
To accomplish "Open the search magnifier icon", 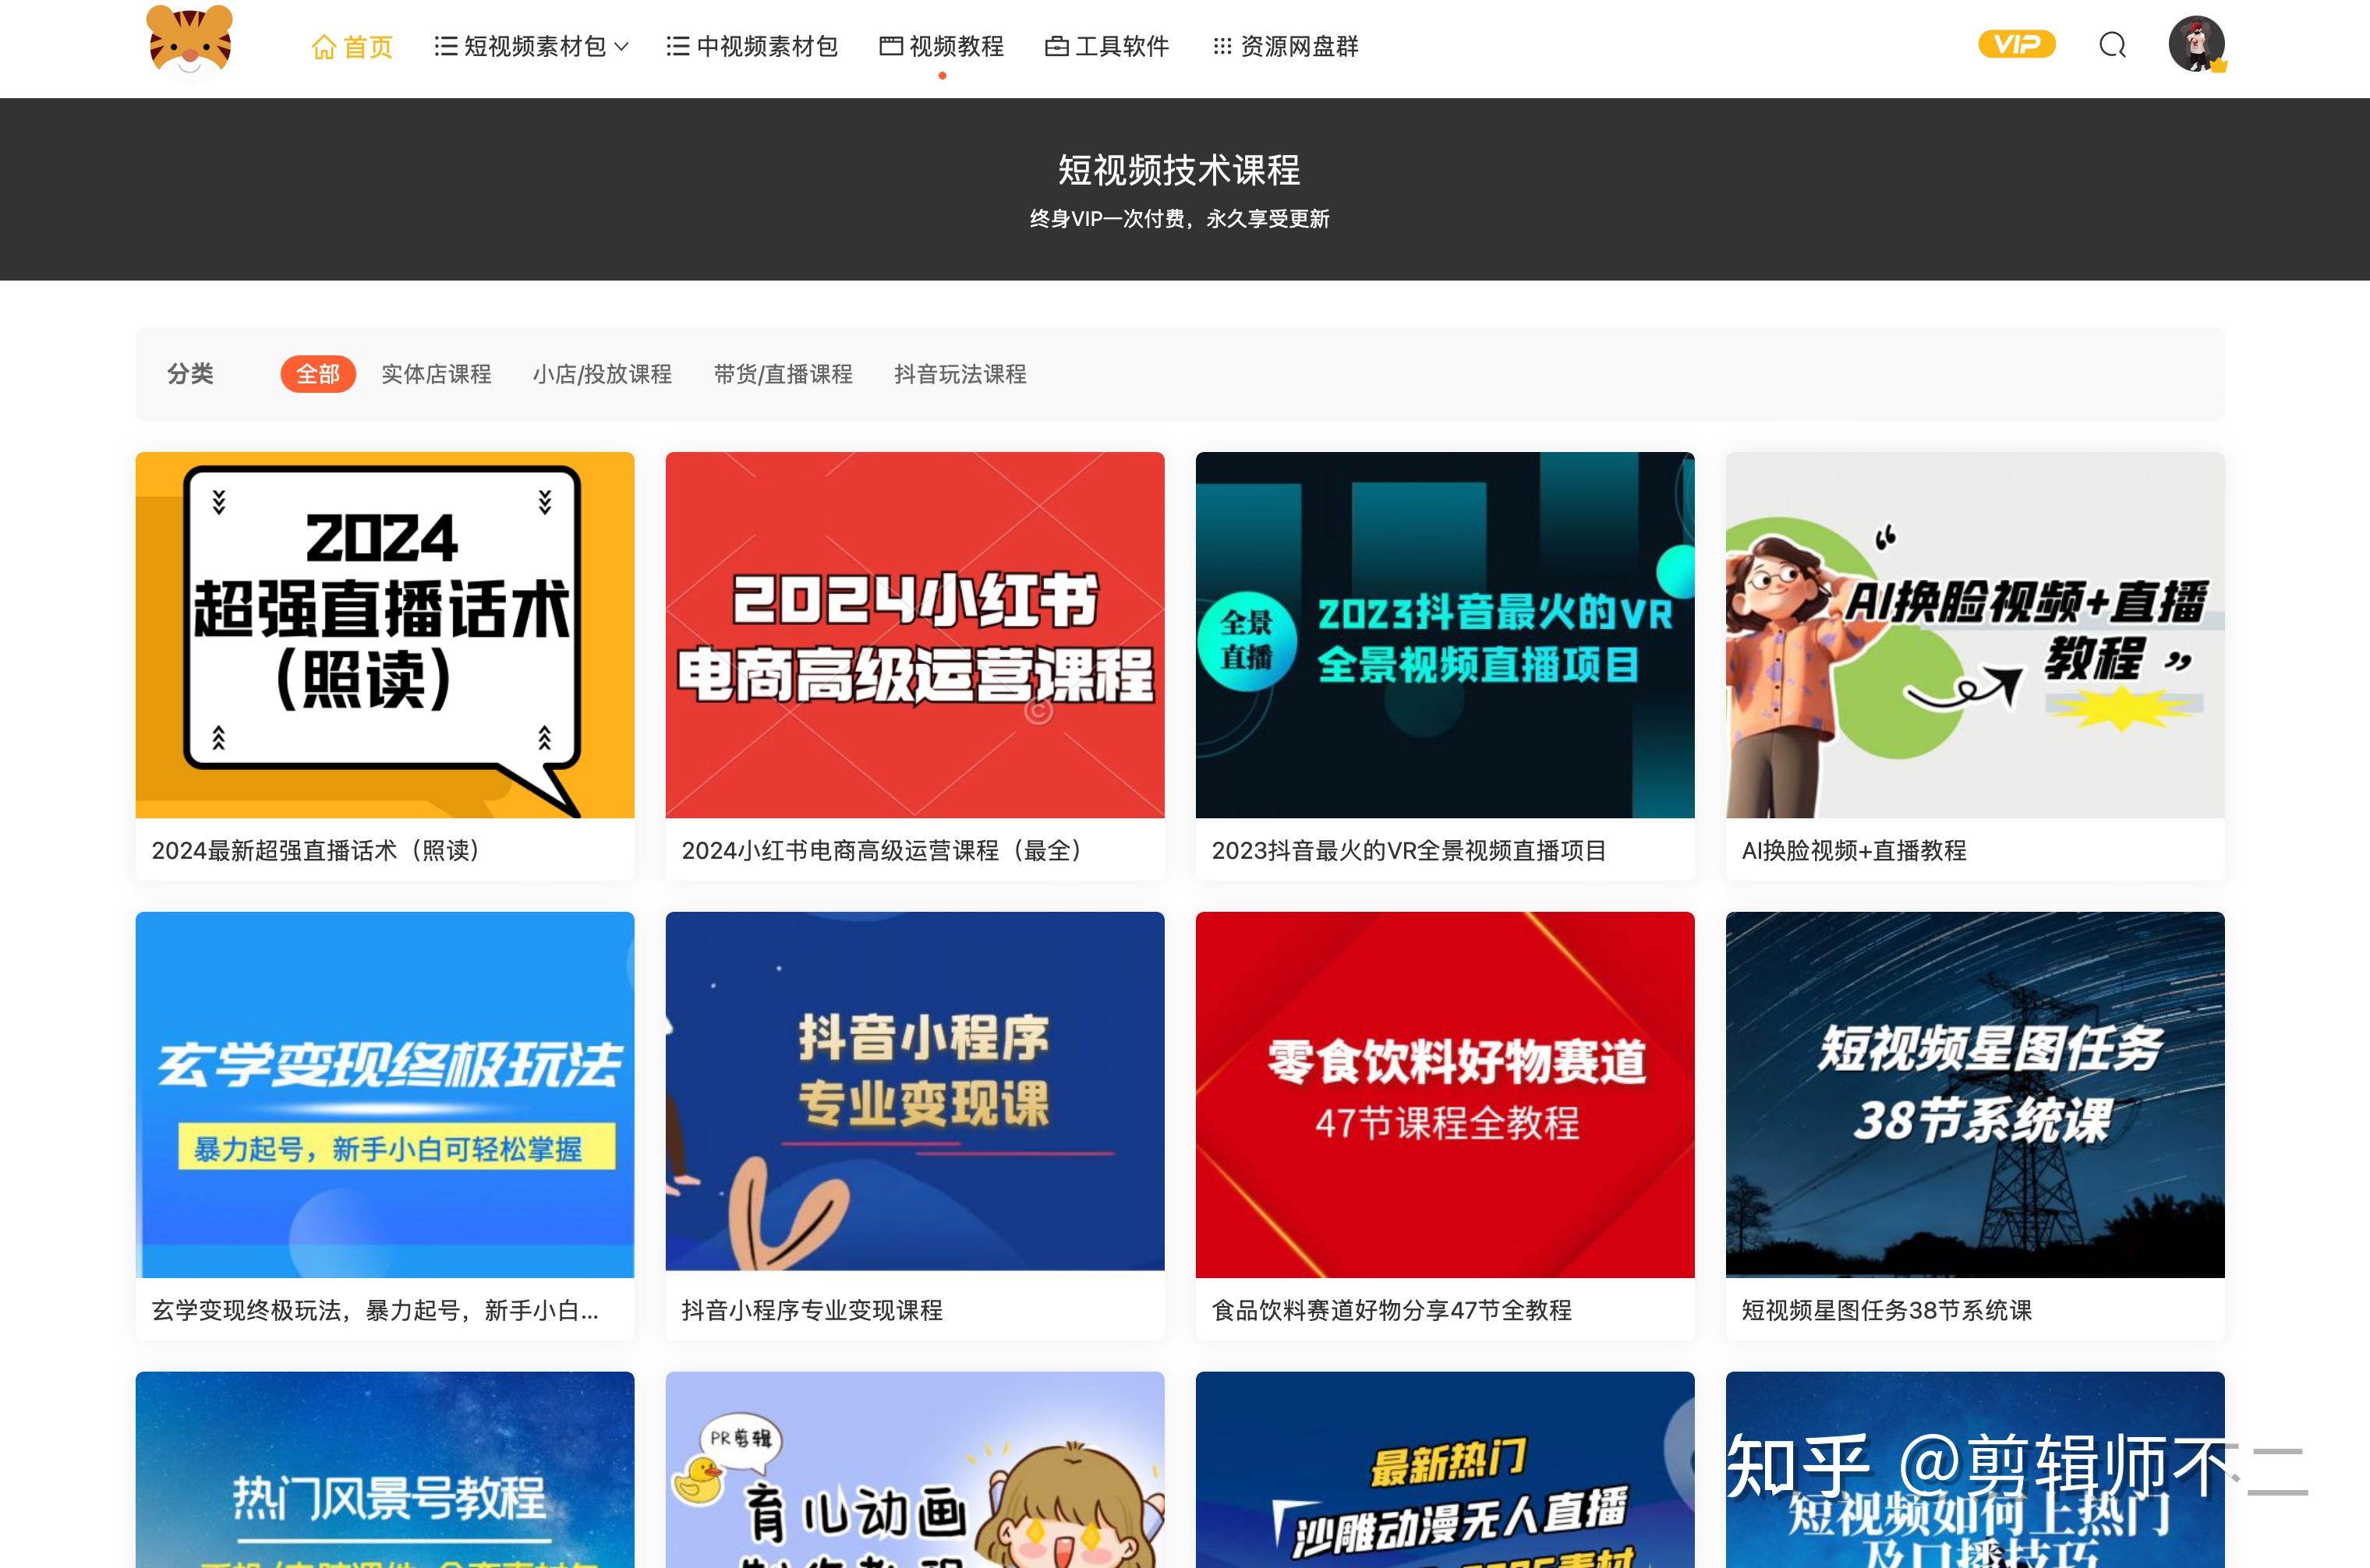I will click(x=2112, y=45).
